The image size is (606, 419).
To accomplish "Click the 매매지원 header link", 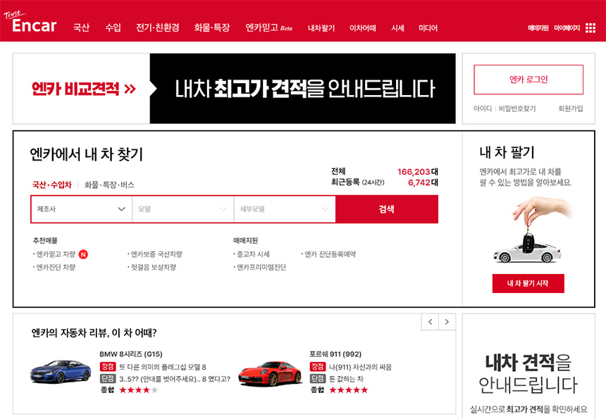I will (538, 27).
